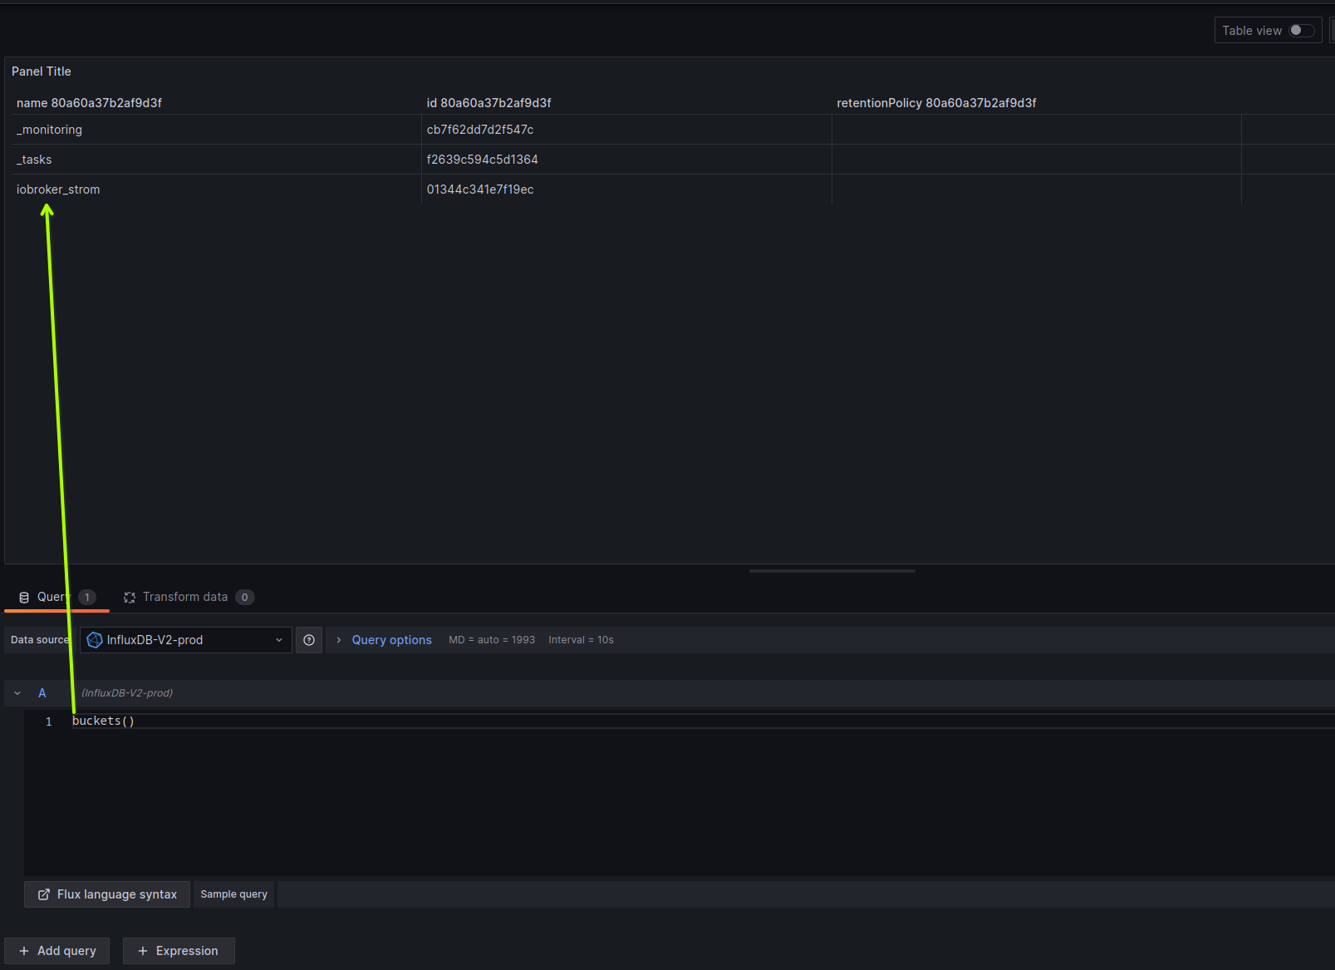Image resolution: width=1335 pixels, height=970 pixels.
Task: Open the Flux language syntax link
Action: [107, 894]
